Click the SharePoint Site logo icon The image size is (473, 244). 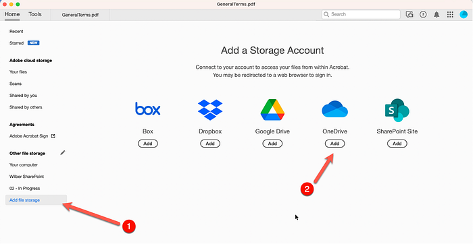pos(397,110)
